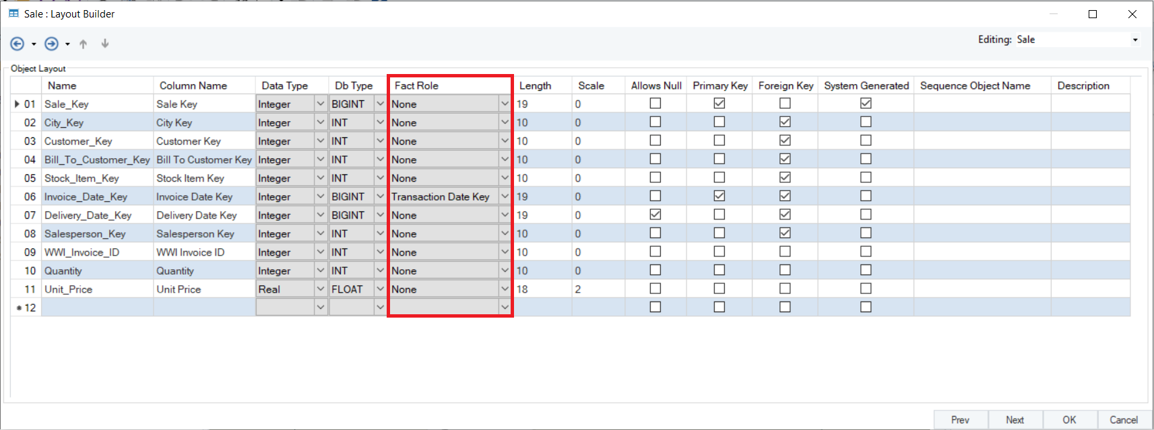Click the Next button
This screenshot has width=1154, height=430.
[1015, 420]
